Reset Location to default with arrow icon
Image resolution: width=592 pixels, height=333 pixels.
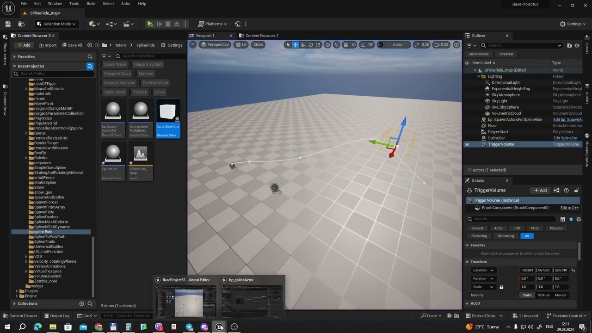[x=573, y=271]
